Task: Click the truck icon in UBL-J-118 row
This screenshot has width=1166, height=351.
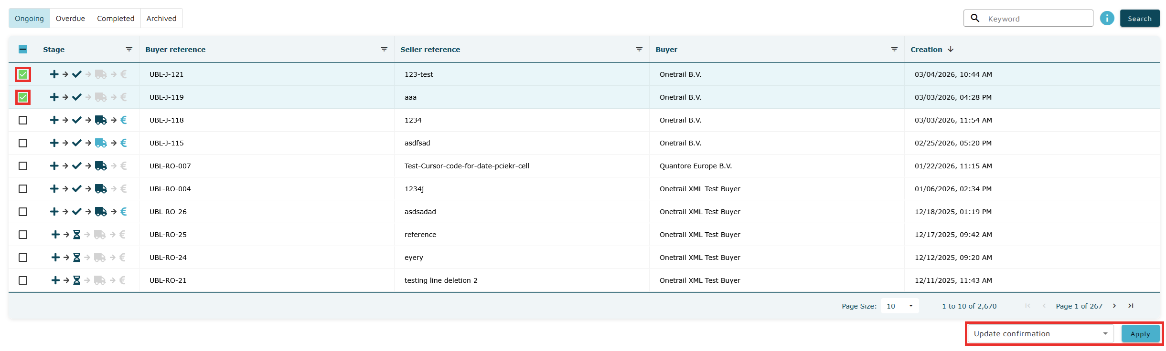Action: tap(101, 120)
